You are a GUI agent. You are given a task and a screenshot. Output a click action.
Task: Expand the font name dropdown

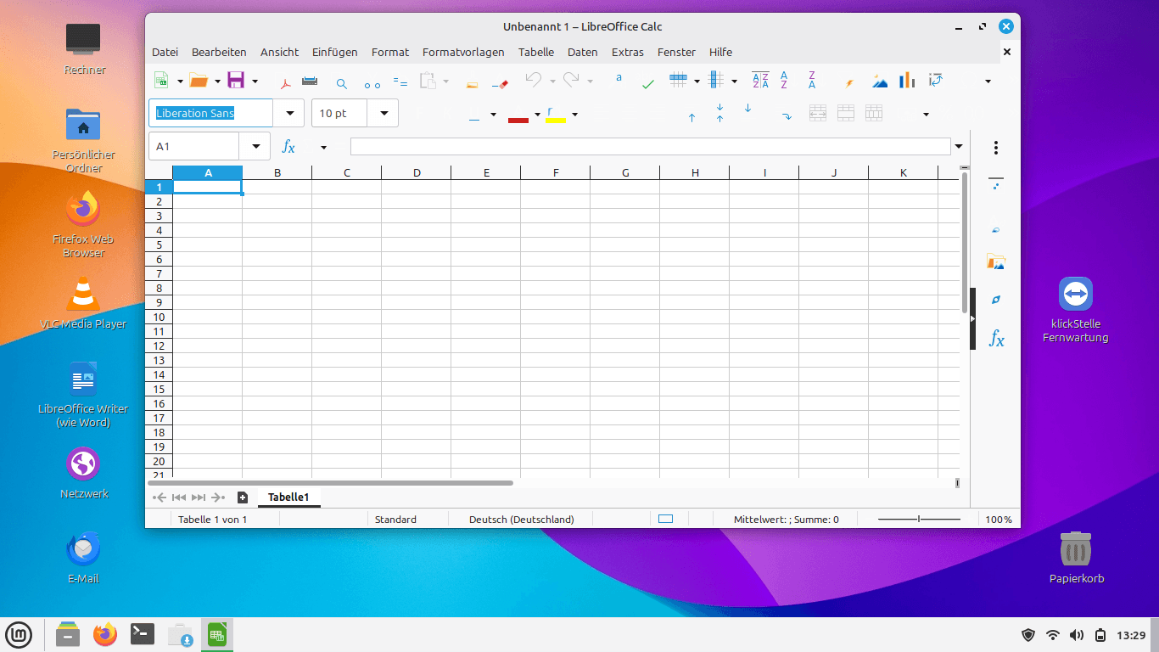[x=289, y=113]
